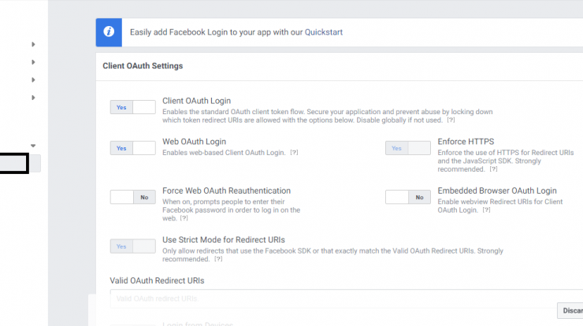Image resolution: width=583 pixels, height=326 pixels.
Task: Click the Discard button
Action: click(x=570, y=310)
